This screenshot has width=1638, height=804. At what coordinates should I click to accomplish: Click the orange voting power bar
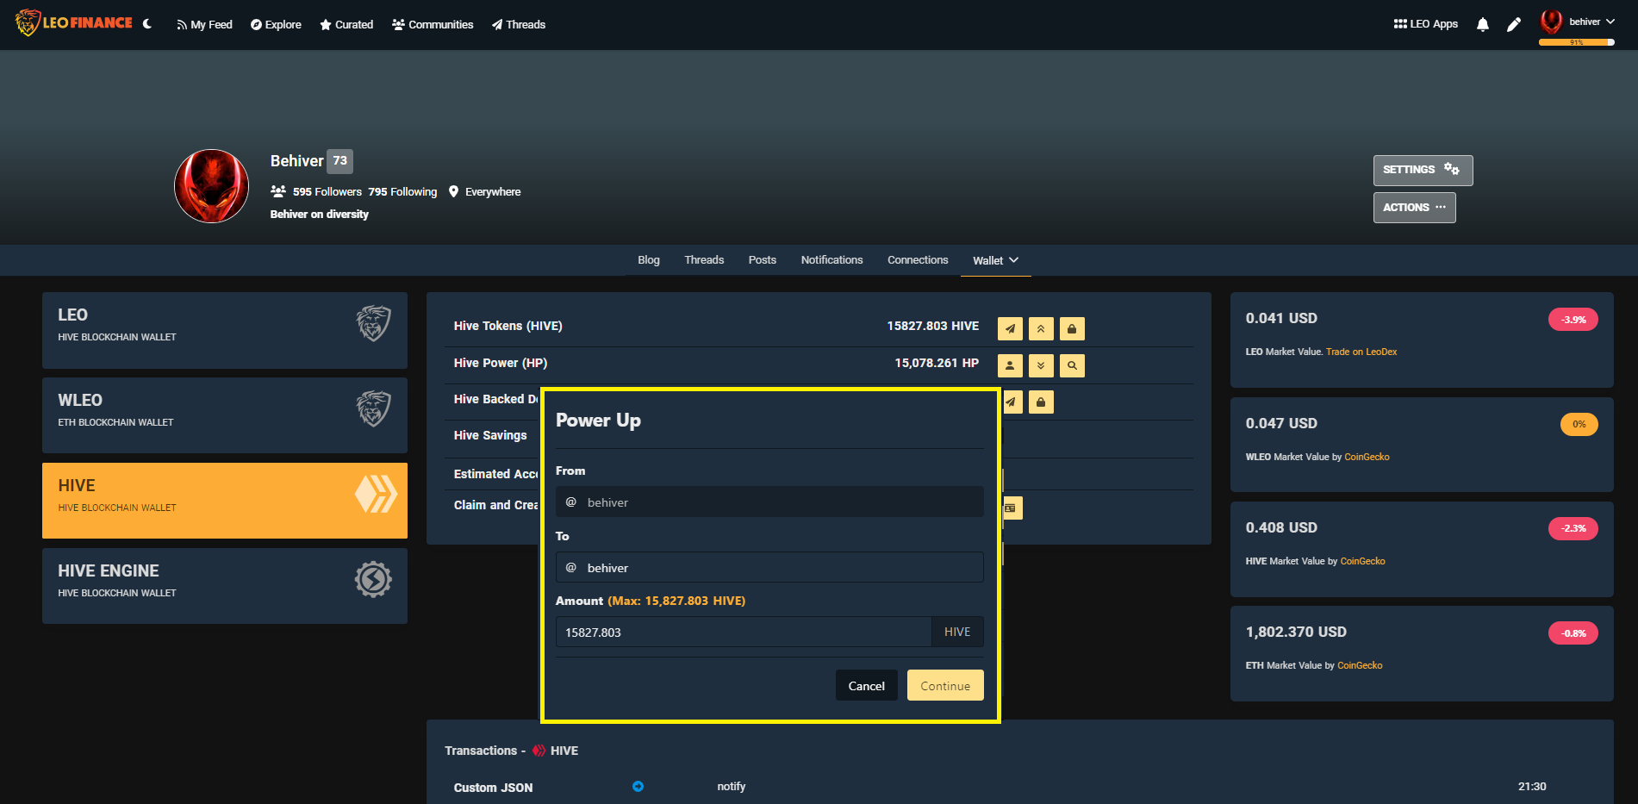point(1576,42)
